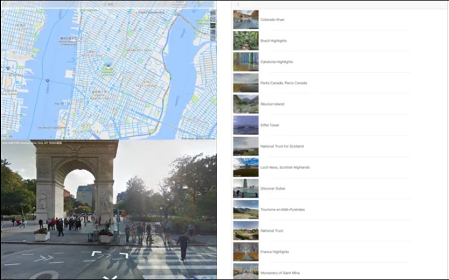Select Discover Dubai entry text
The height and width of the screenshot is (280, 449).
(273, 189)
